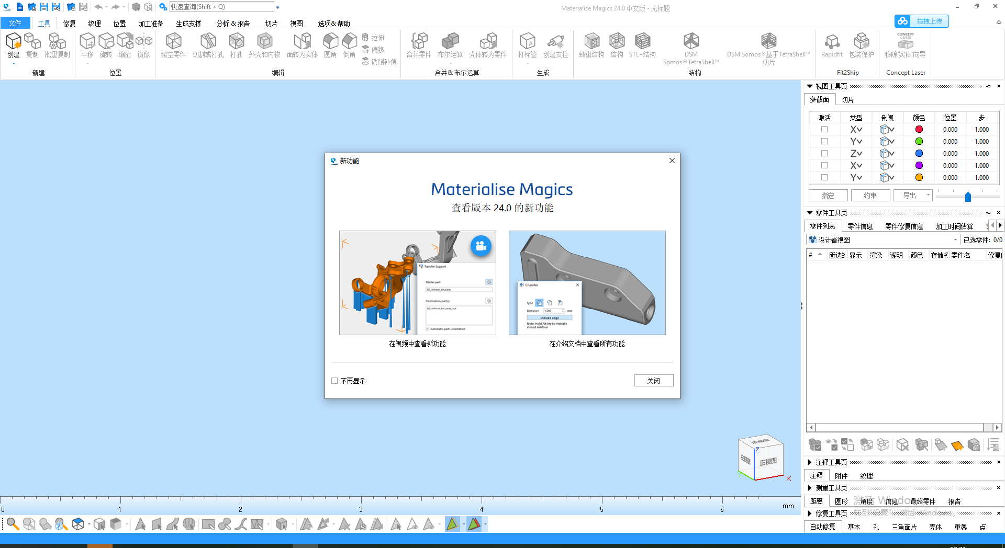Click 在介绍文档中查看所有功能 link
Image resolution: width=1005 pixels, height=548 pixels.
point(587,344)
